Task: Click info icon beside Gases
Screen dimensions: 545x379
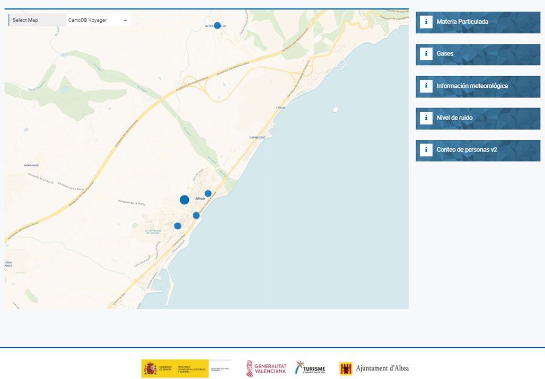Action: coord(426,54)
